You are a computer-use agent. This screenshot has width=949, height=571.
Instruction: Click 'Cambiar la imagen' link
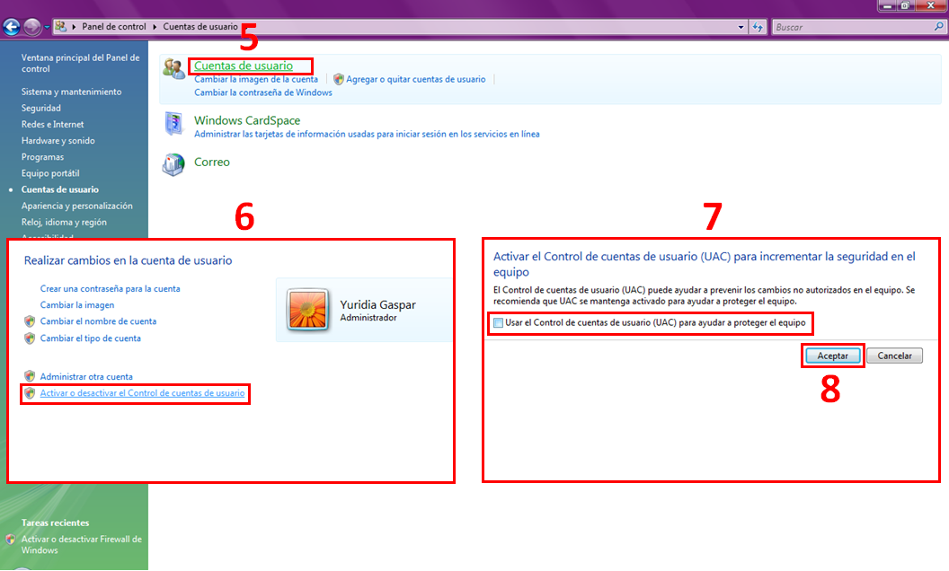pyautogui.click(x=77, y=305)
